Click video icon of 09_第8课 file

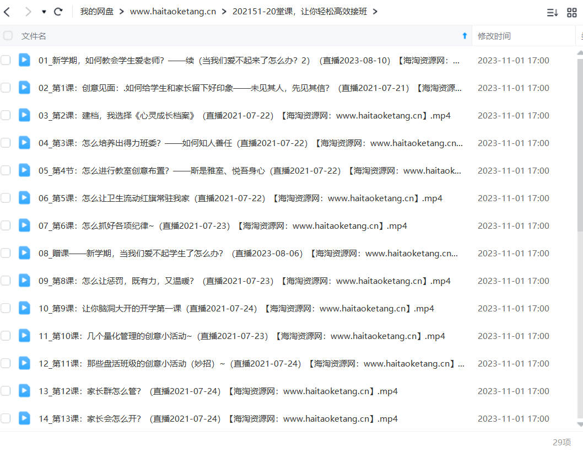24,280
